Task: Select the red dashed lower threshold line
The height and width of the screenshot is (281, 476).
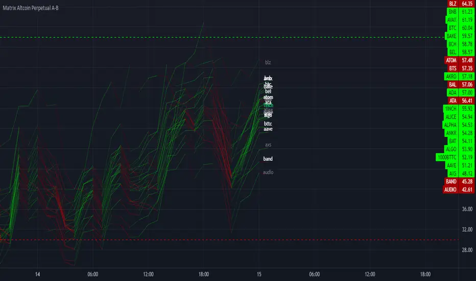Action: click(229, 240)
